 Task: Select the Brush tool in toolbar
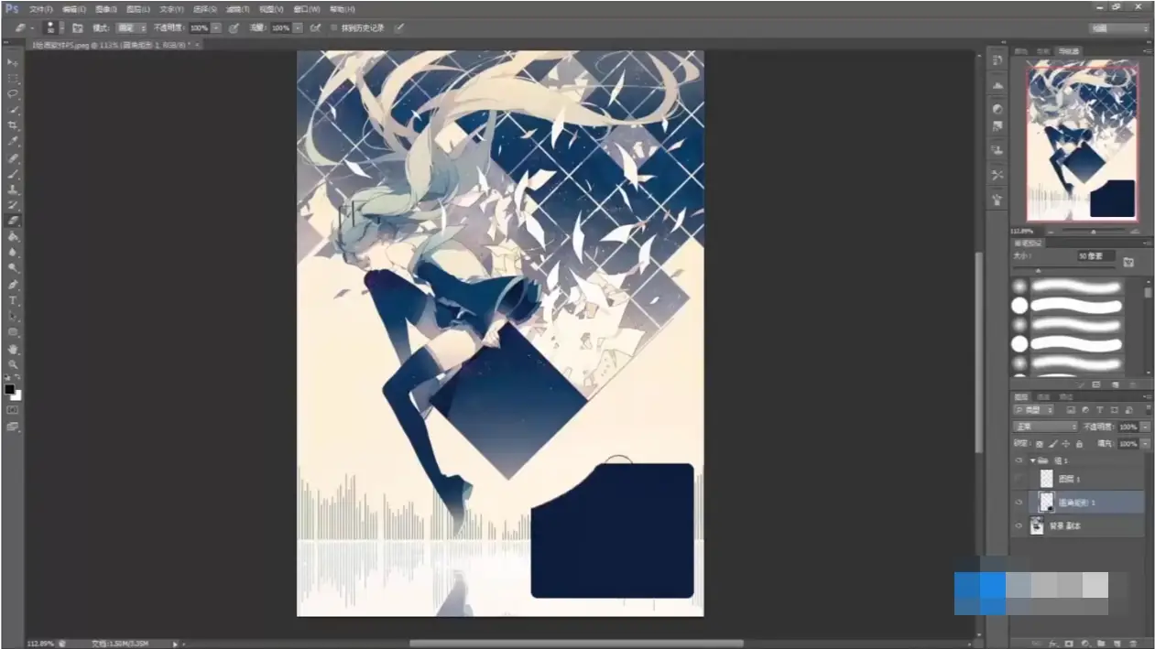pos(13,173)
